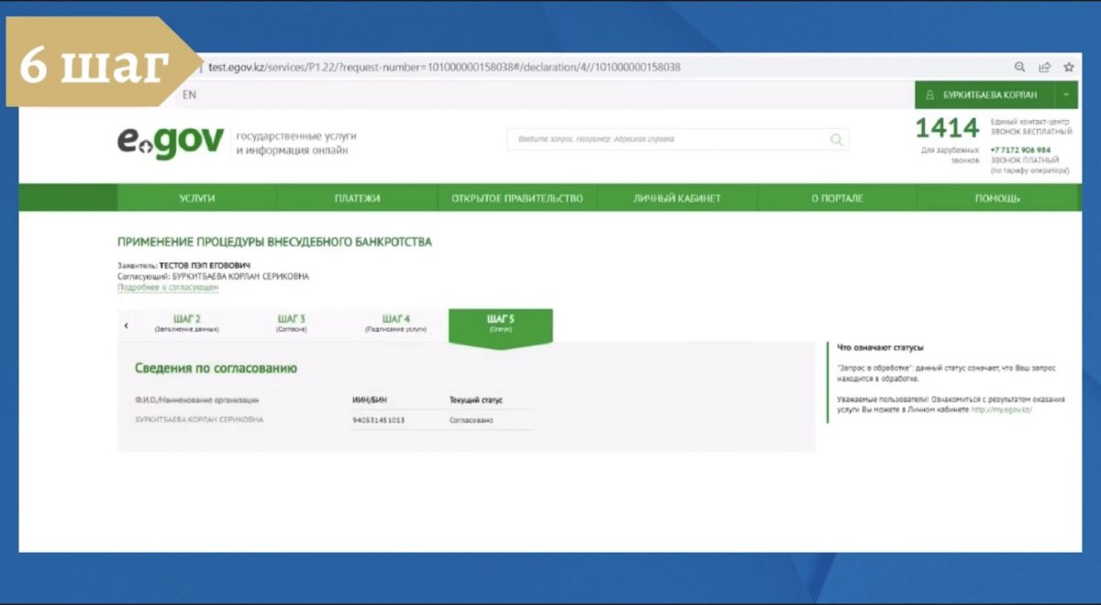Click the search magnifier in portal search box
The width and height of the screenshot is (1101, 605).
click(836, 139)
